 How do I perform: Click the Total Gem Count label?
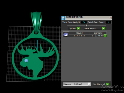click(x=96, y=22)
